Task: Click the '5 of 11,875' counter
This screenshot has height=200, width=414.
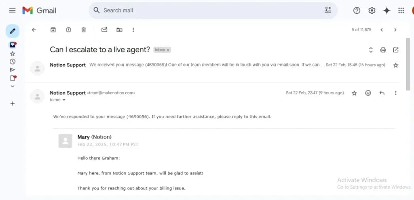Action: (361, 30)
